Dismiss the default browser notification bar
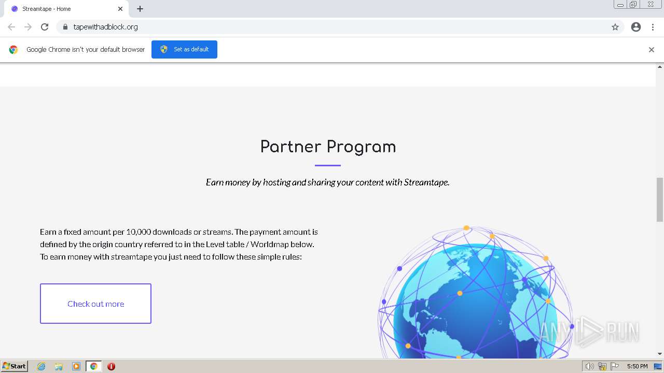Viewport: 664px width, 373px height. (652, 50)
